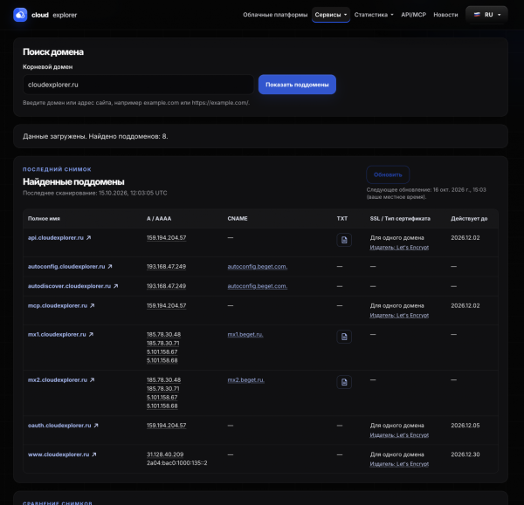This screenshot has height=505, width=524.
Task: Click IP 159.194.204.57 in oauth row
Action: (x=167, y=426)
